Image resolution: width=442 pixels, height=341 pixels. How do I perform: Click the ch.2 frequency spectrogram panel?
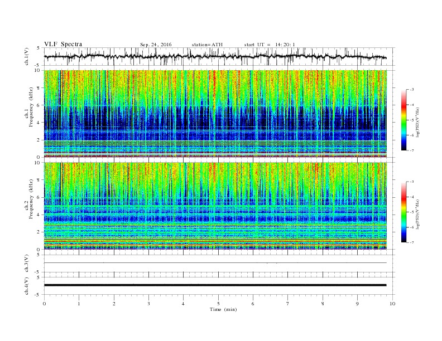click(215, 206)
